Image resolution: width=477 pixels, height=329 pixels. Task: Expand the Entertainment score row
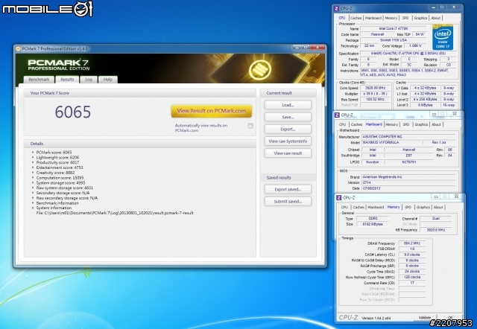(x=33, y=167)
